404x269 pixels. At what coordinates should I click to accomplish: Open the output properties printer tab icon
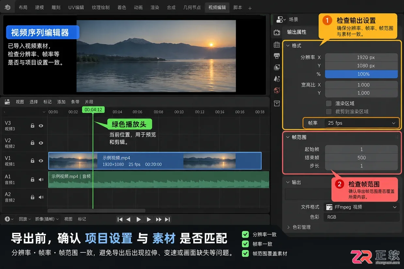click(x=277, y=56)
